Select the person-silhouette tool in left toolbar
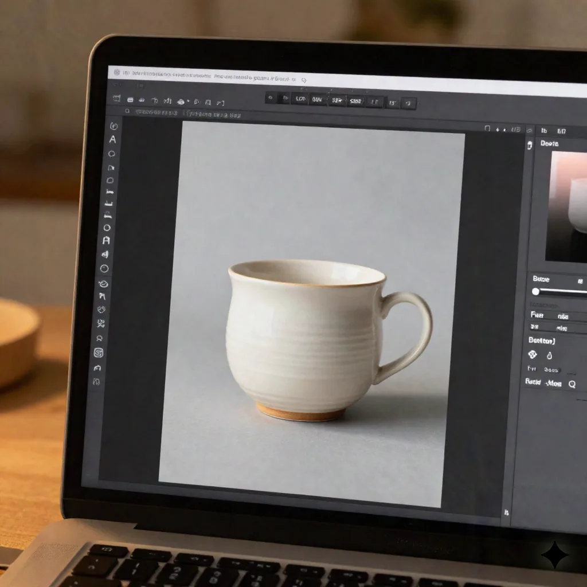This screenshot has width=587, height=587. [99, 338]
